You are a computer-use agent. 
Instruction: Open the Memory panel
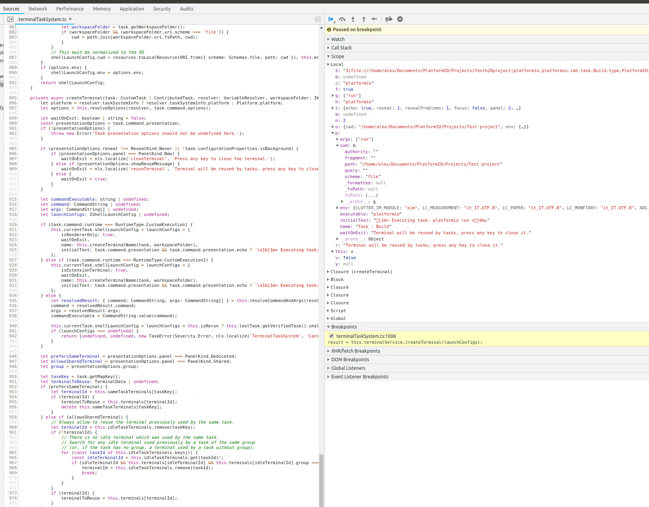[102, 9]
